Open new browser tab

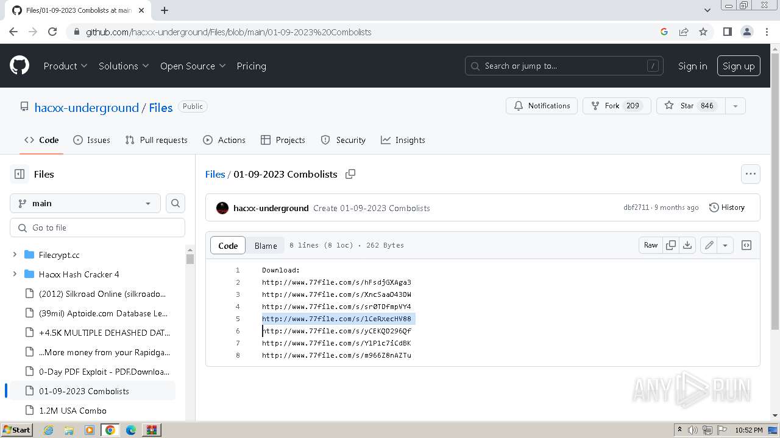[165, 10]
